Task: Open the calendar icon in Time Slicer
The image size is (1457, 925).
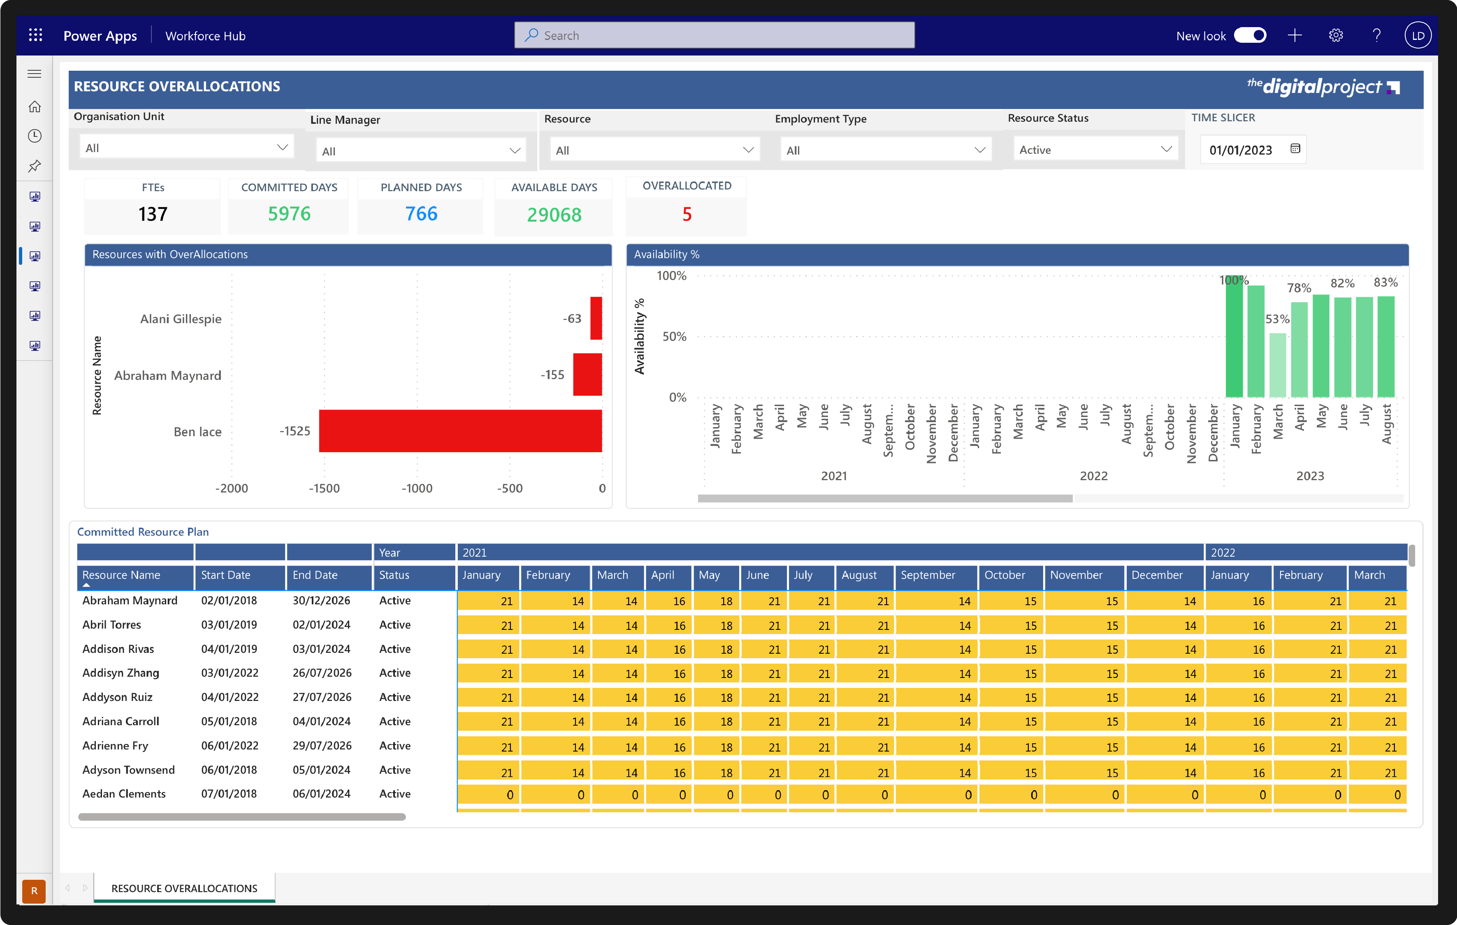Action: pos(1295,149)
